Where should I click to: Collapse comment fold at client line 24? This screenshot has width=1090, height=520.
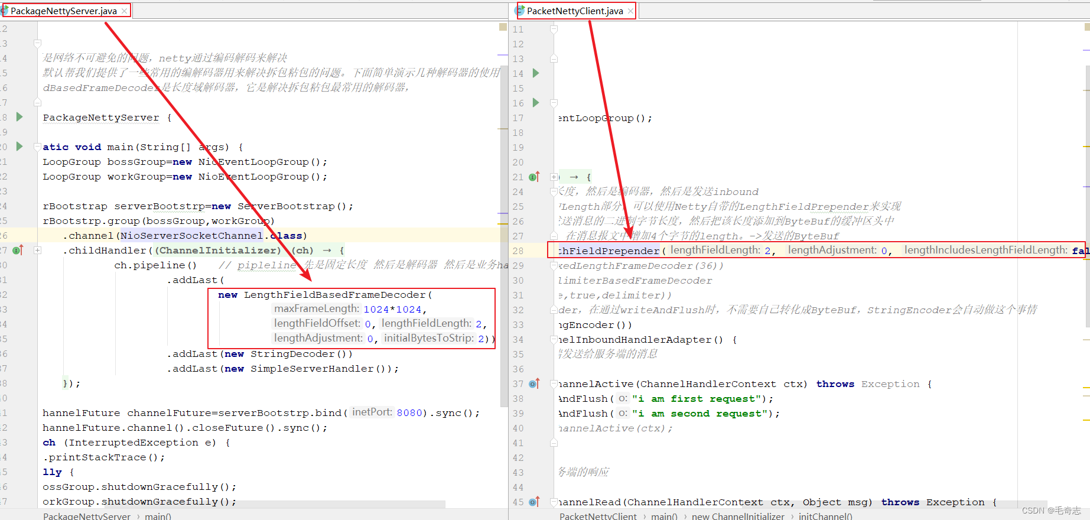pos(554,191)
